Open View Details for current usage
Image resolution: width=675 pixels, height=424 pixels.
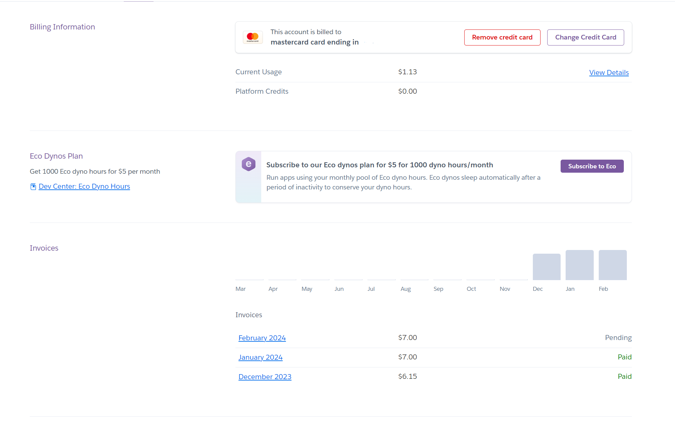click(609, 73)
